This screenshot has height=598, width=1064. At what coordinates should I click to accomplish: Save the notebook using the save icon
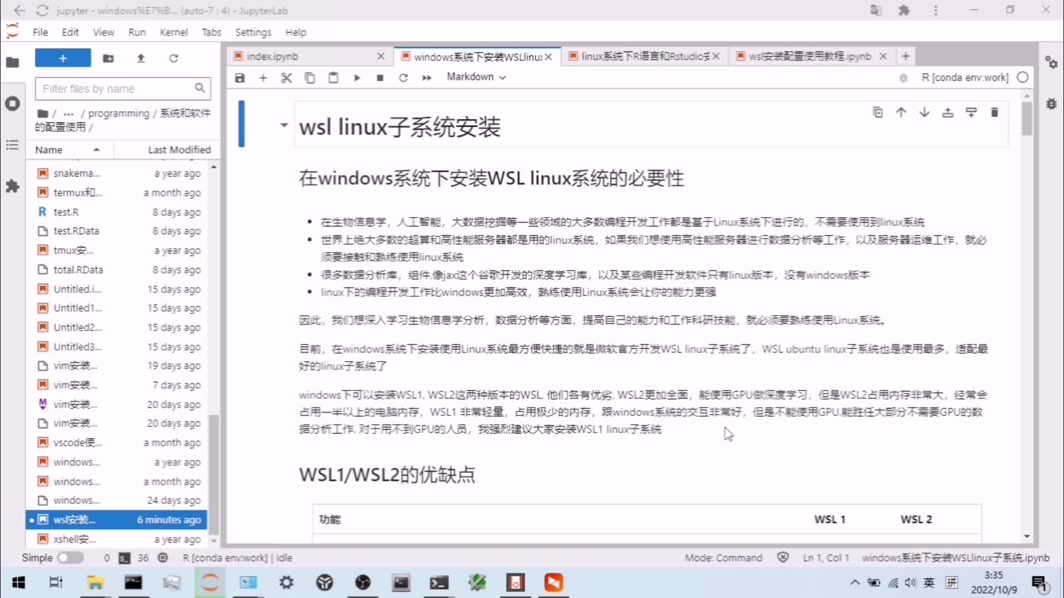[239, 78]
